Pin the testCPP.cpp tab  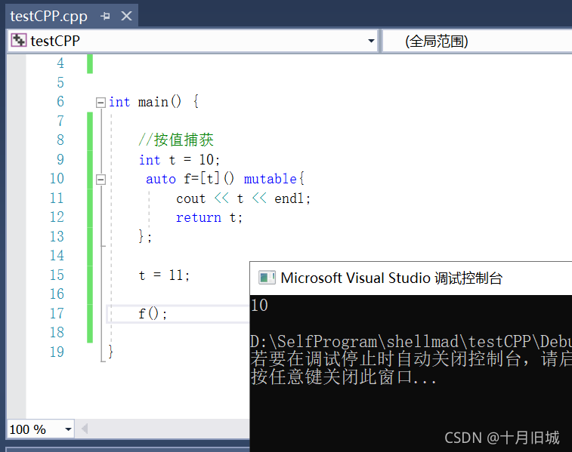pos(106,16)
